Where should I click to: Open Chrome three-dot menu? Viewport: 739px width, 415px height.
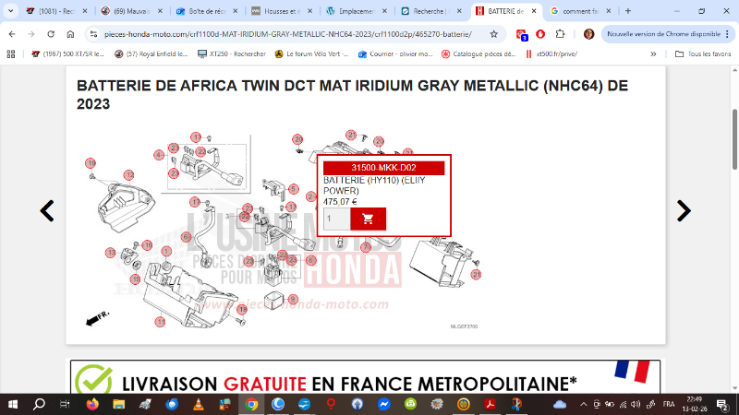pos(728,34)
